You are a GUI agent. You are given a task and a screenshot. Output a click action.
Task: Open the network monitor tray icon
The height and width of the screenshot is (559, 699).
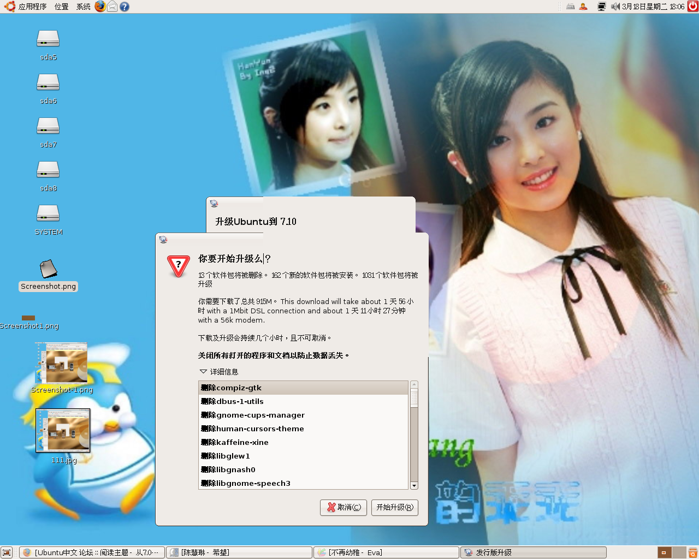[x=601, y=7]
